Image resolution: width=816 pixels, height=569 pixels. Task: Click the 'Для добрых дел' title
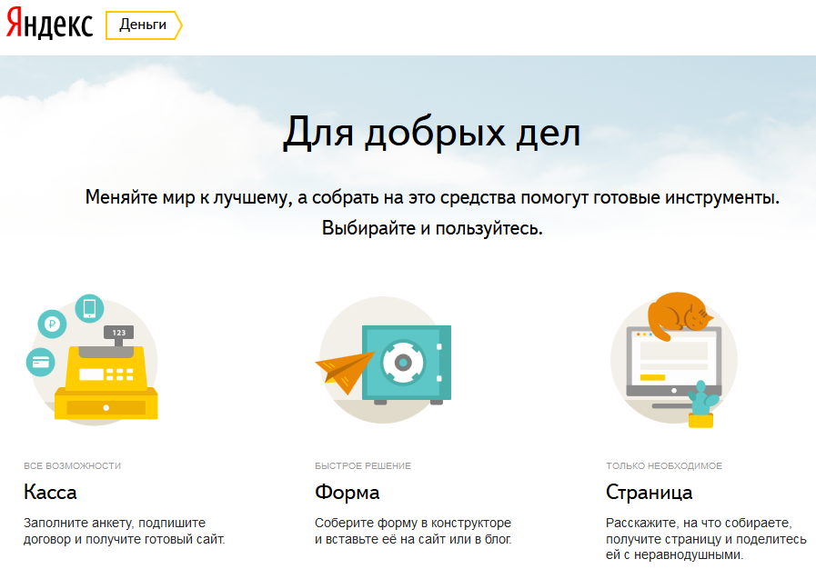(430, 133)
